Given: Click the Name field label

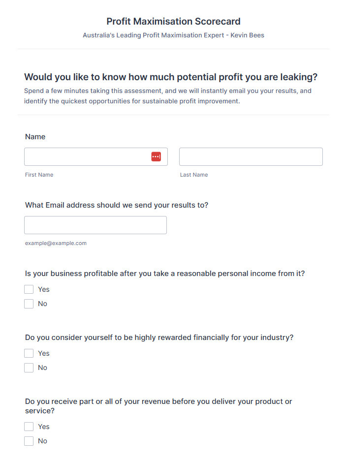Looking at the screenshot, I should click(x=35, y=137).
